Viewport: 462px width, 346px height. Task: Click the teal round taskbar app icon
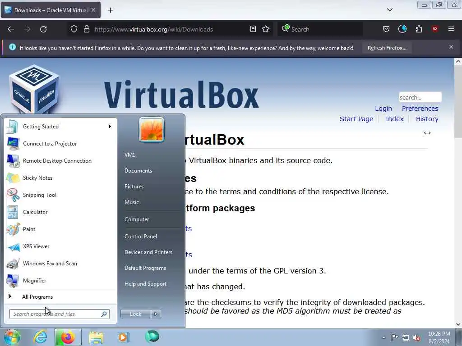[152, 337]
